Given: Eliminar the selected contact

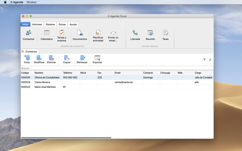Looking at the screenshot, I should (51, 59).
